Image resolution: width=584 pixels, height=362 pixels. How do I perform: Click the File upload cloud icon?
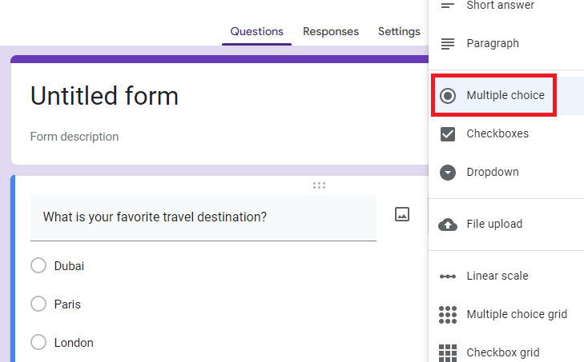[x=448, y=225]
